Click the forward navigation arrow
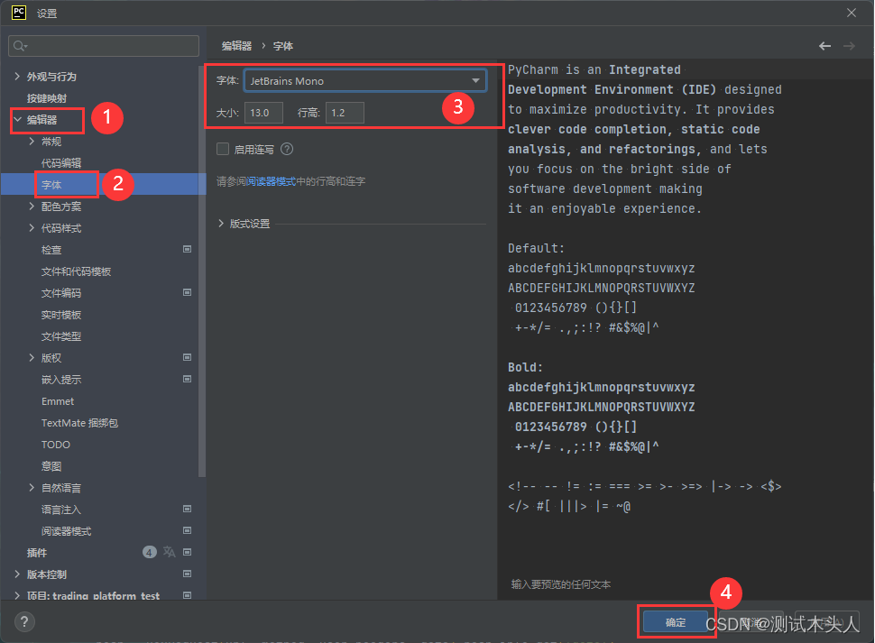The height and width of the screenshot is (643, 875). click(x=849, y=46)
